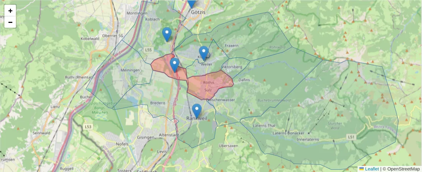Zoom in with the plus button
This screenshot has width=422, height=172.
pos(10,11)
